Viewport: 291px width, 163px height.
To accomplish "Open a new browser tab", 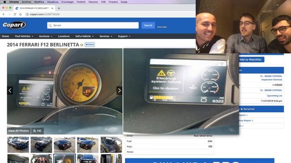I will tap(59, 8).
